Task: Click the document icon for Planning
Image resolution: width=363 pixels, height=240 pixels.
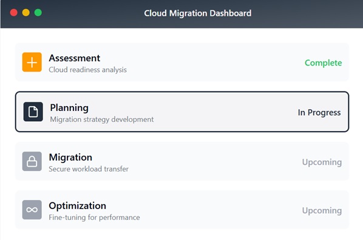Action: 33,112
